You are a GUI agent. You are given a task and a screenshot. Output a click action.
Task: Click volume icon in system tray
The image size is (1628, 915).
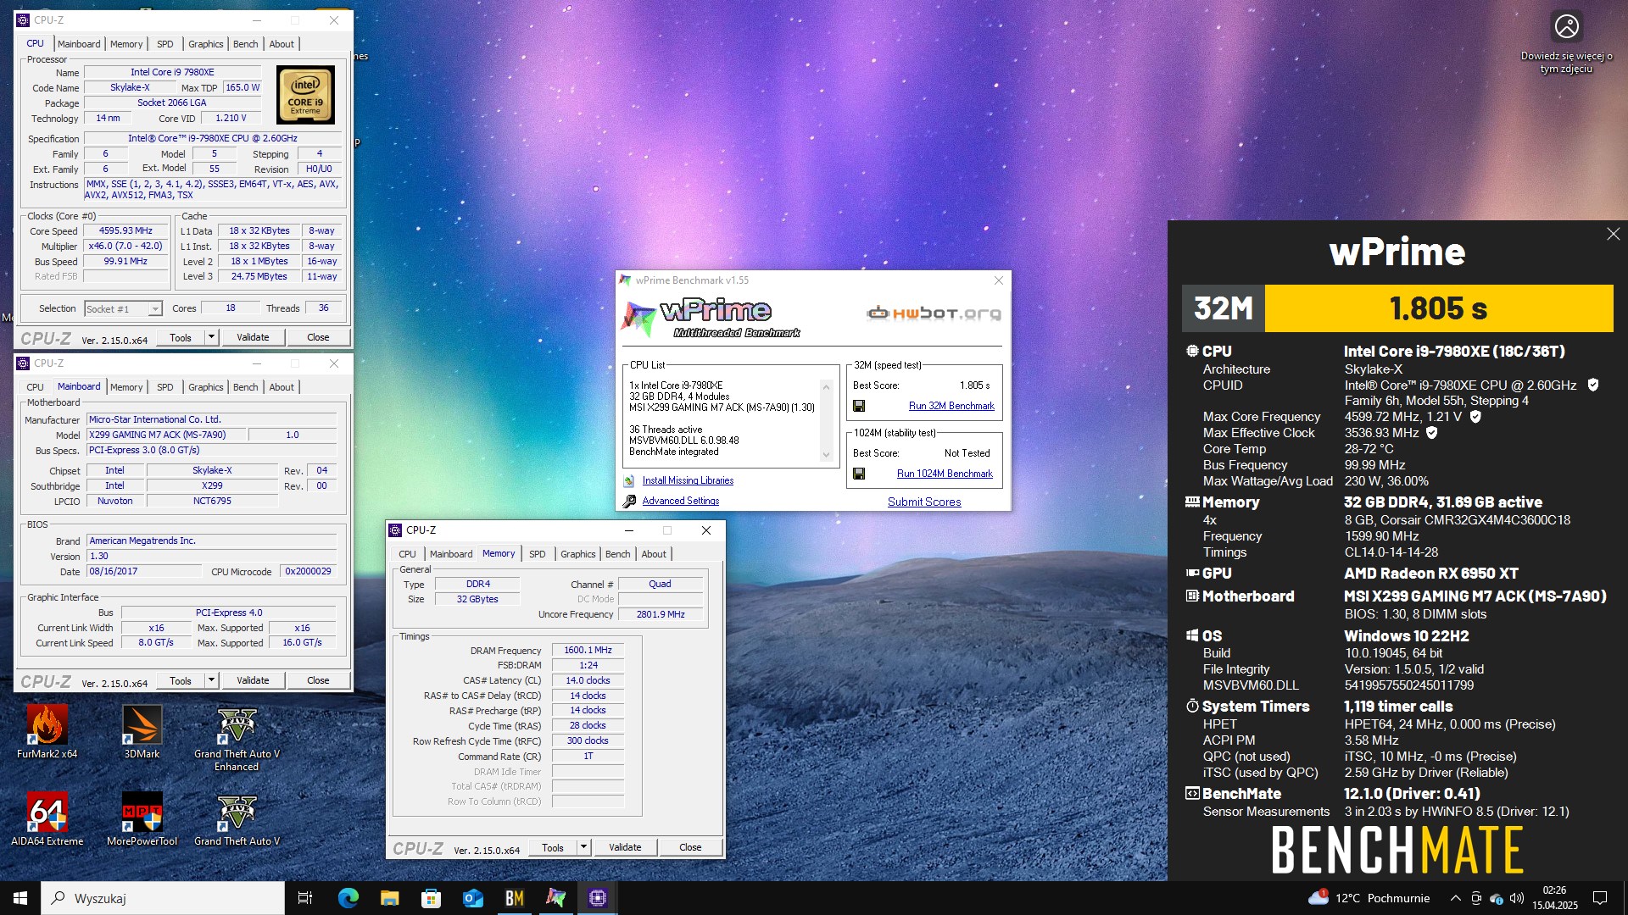[1517, 898]
